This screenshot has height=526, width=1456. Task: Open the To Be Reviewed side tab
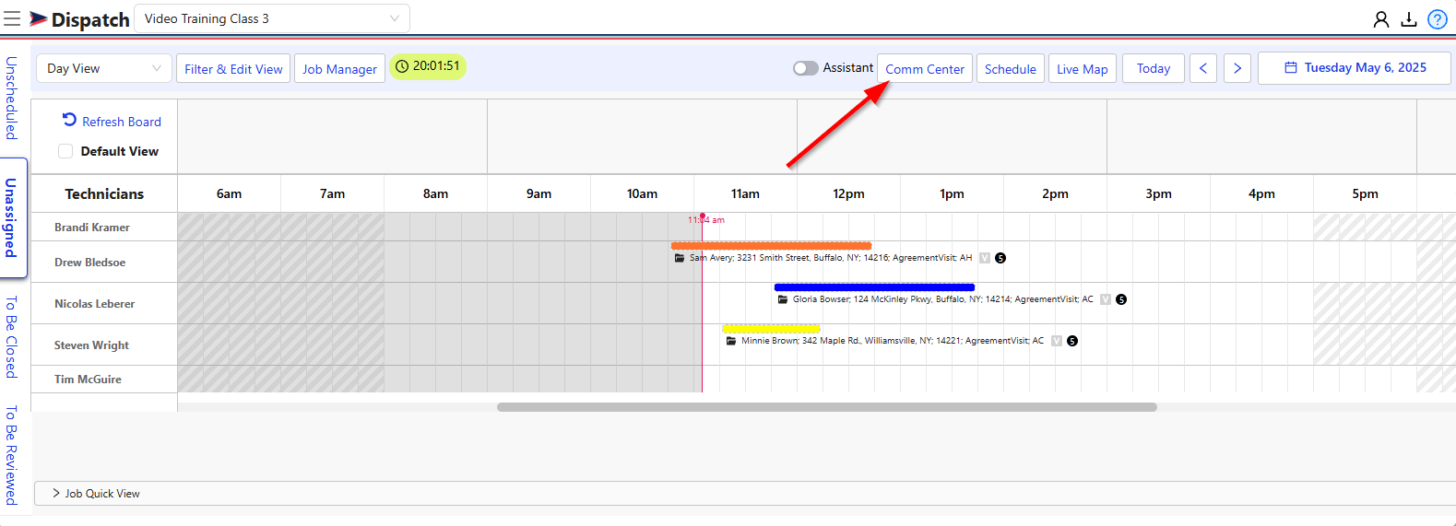[x=11, y=455]
